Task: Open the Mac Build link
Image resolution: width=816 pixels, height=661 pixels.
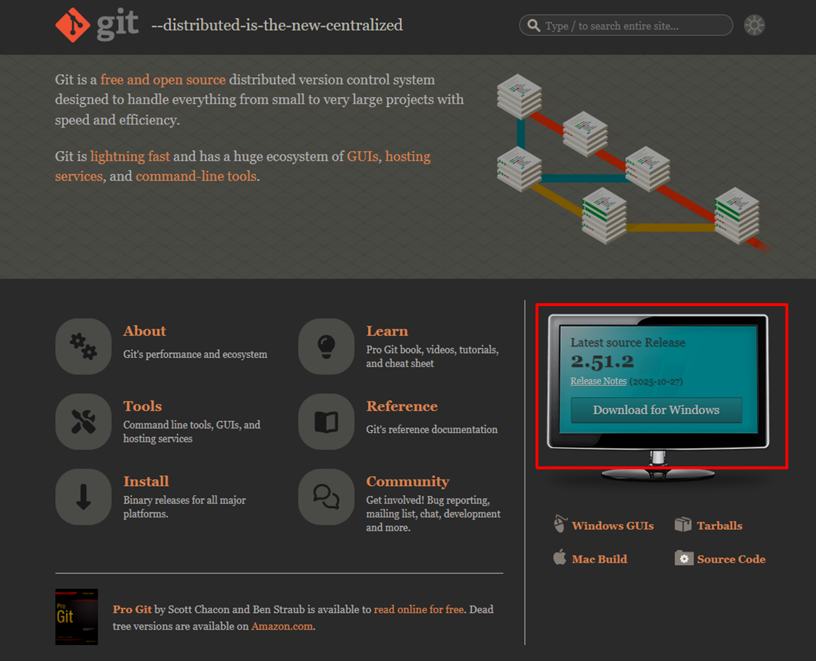Action: point(600,559)
